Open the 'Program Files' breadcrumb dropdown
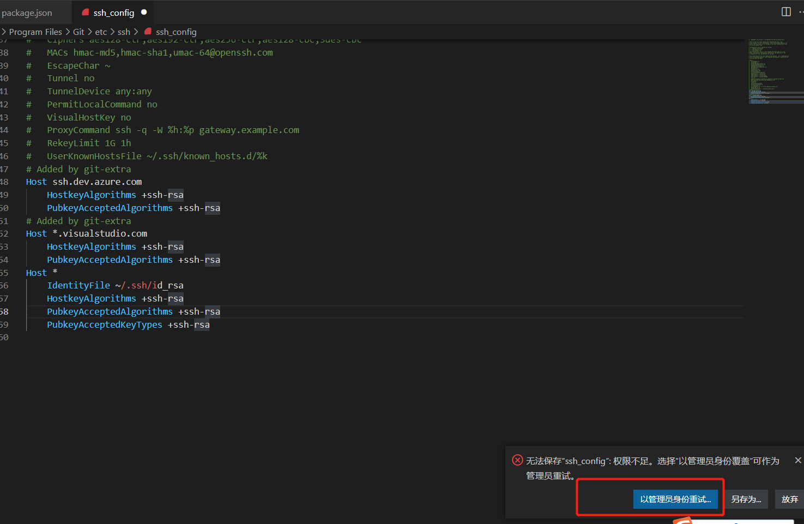Screen dimensions: 804x524 click(35, 32)
